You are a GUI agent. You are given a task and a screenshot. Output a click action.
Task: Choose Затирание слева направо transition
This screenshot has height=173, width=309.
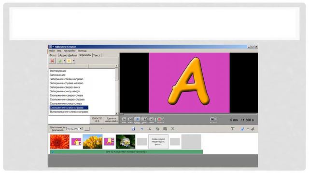pos(67,79)
